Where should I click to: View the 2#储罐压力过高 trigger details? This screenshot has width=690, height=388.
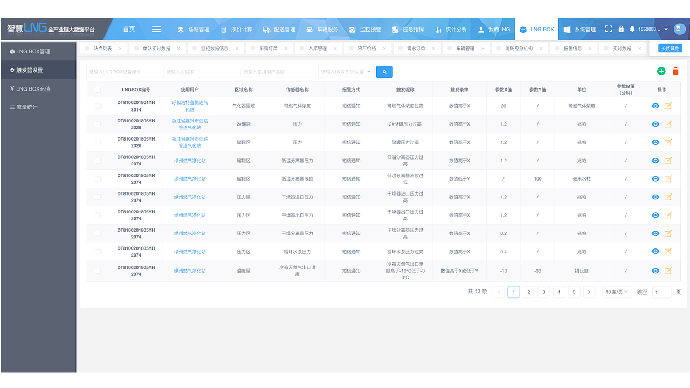(655, 124)
